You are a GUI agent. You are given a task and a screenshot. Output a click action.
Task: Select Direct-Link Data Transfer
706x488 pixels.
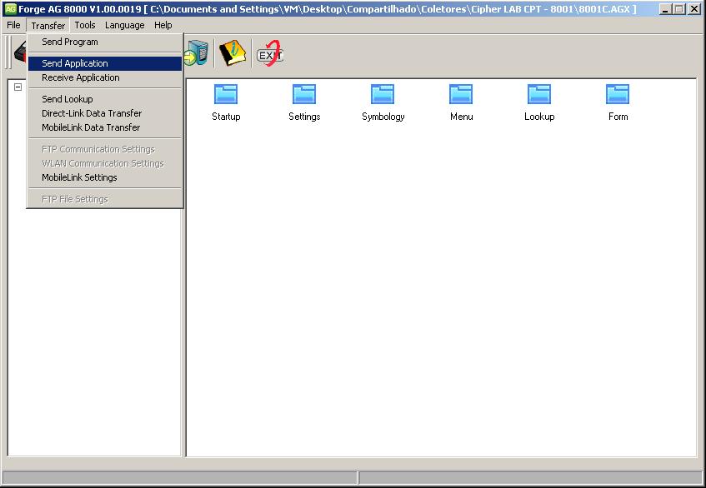(x=105, y=113)
